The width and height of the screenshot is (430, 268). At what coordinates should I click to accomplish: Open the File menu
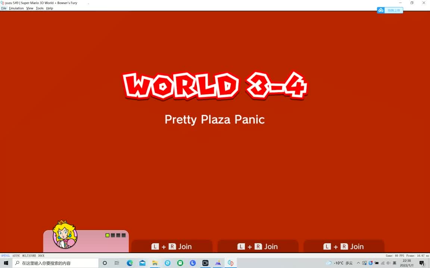(x=4, y=8)
